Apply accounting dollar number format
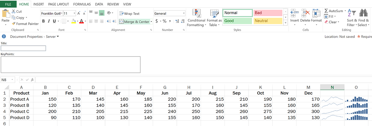This screenshot has width=372, height=126. point(157,21)
